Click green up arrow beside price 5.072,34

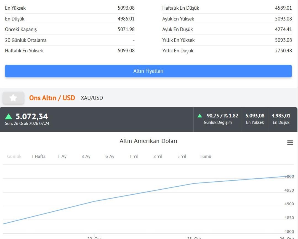(x=9, y=117)
